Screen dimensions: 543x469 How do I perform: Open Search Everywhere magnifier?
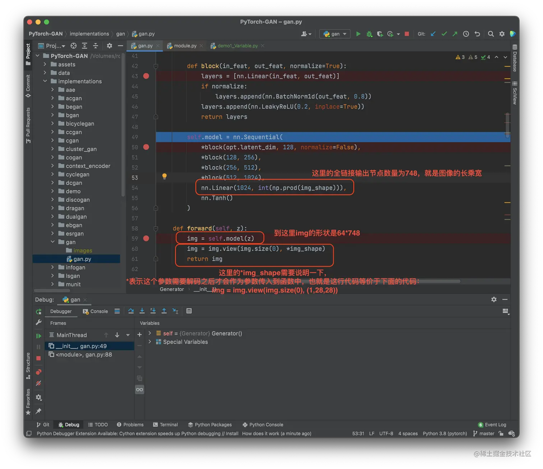coord(491,34)
